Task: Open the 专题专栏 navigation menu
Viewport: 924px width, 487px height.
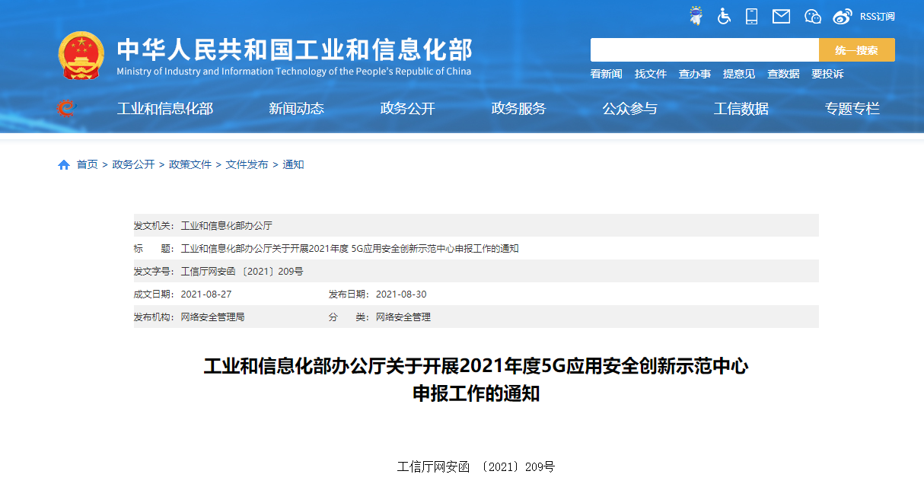Action: pyautogui.click(x=852, y=109)
